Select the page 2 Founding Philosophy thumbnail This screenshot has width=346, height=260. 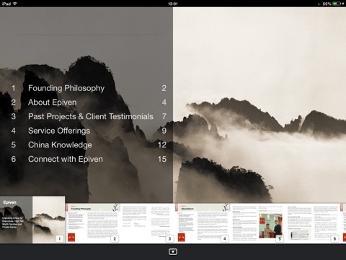(93, 223)
